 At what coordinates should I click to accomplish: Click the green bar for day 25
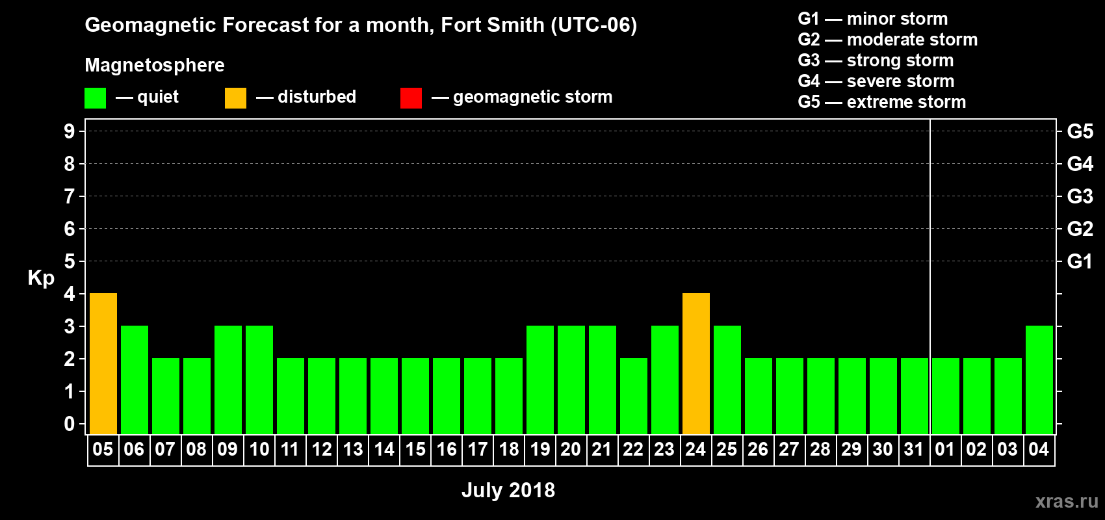(727, 380)
